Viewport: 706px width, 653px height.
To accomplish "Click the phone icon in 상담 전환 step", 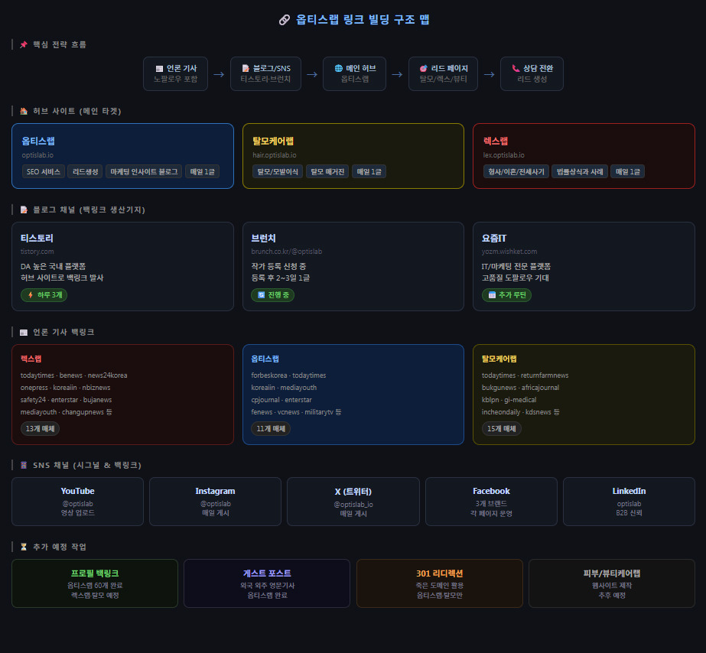I will click(x=516, y=68).
